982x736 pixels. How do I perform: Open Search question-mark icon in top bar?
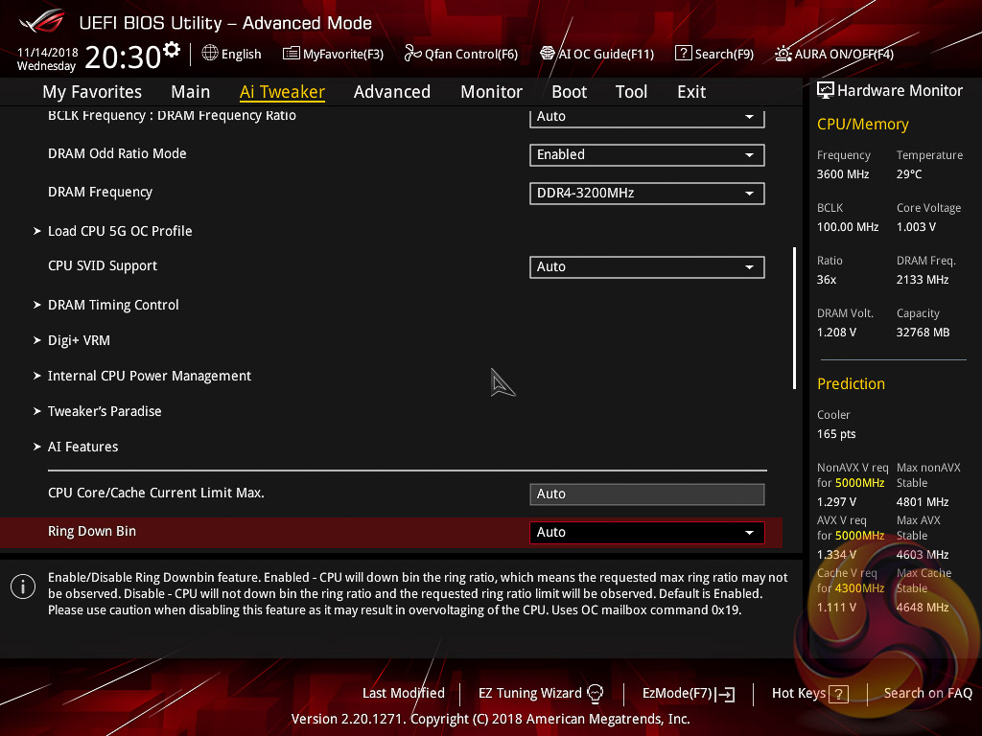click(683, 54)
